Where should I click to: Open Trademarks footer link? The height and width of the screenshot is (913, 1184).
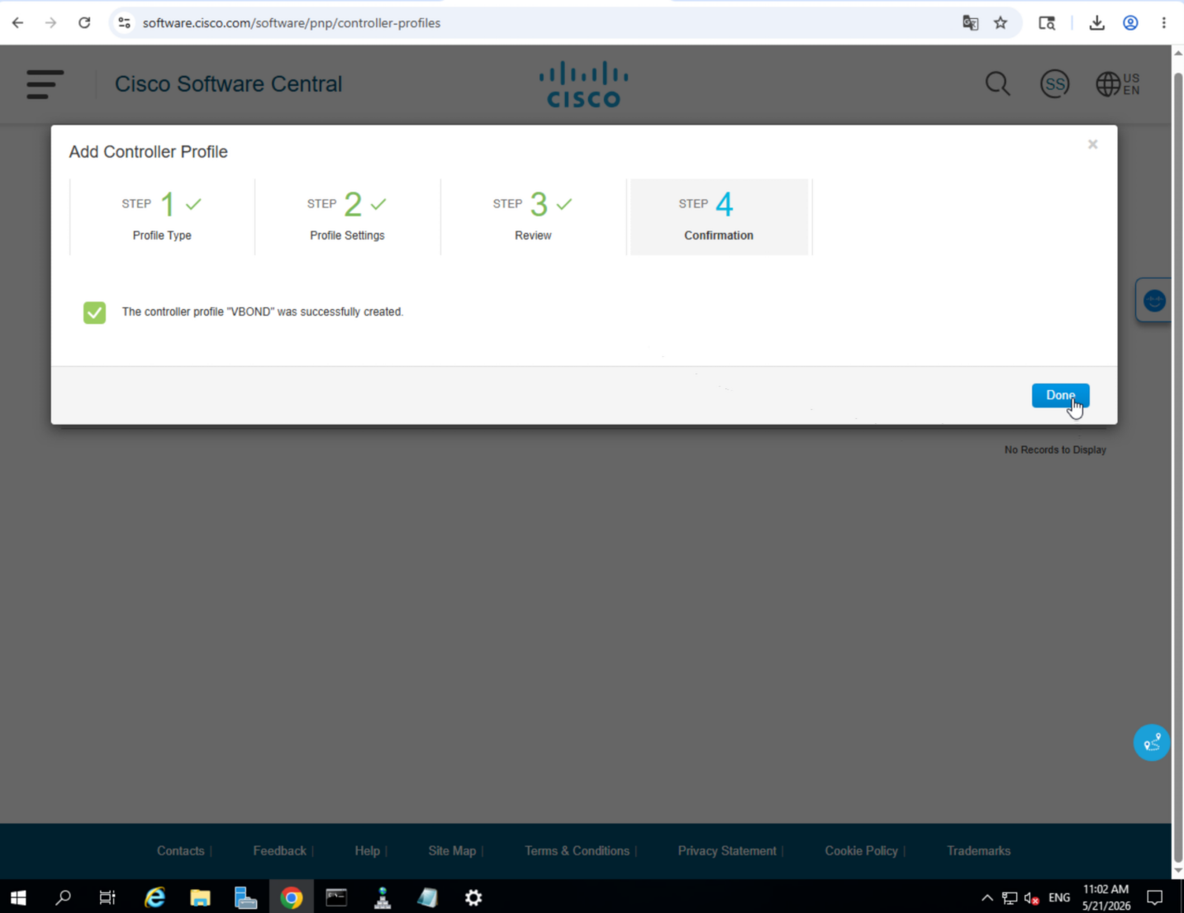tap(978, 851)
